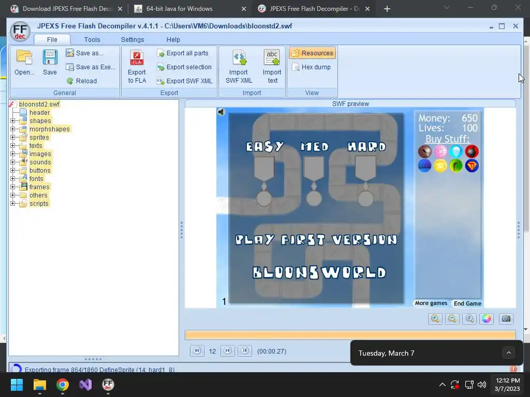
Task: Expand the sounds folder node
Action: [x=12, y=162]
